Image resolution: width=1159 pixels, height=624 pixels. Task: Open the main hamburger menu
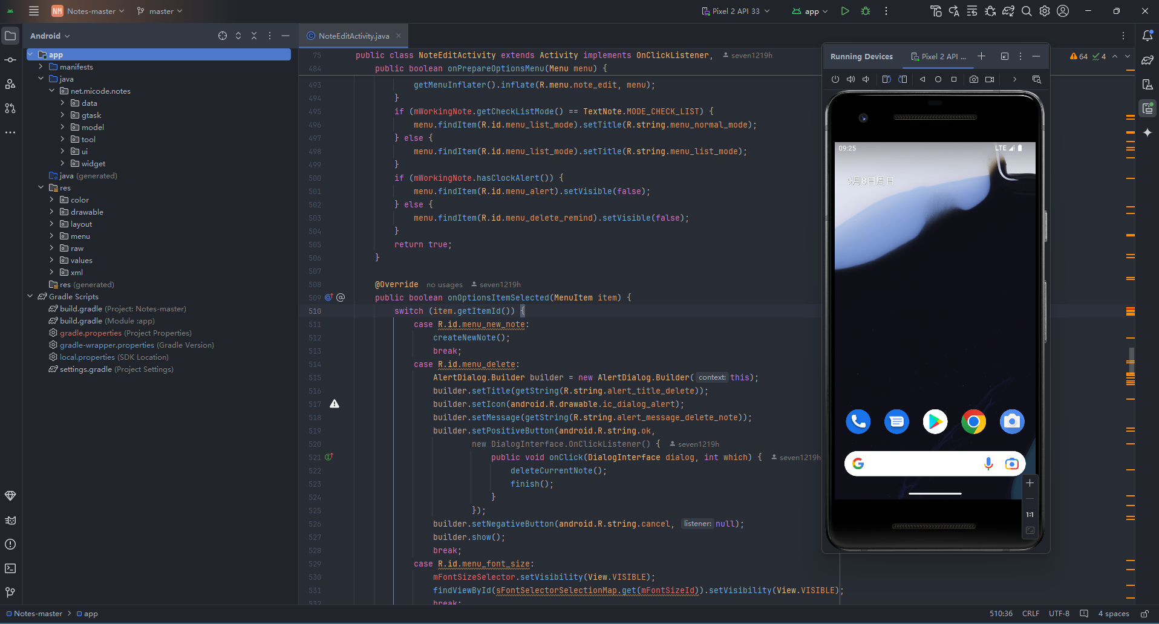(x=34, y=11)
